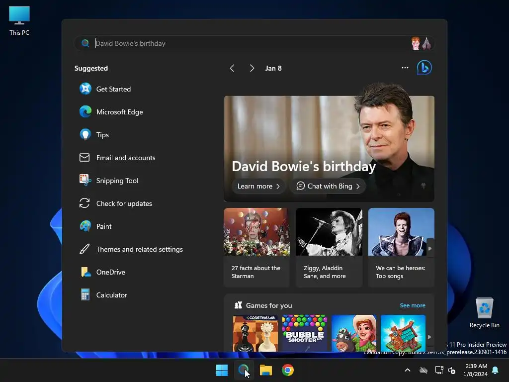The width and height of the screenshot is (509, 382).
Task: Open We can be heroes: Top songs card
Action: [x=401, y=248]
